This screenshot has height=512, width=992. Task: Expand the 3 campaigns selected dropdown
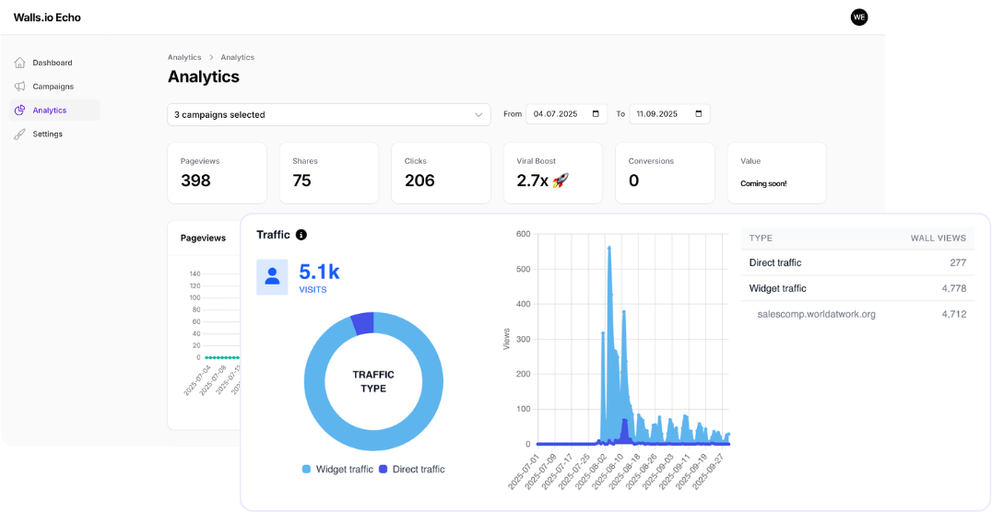point(329,114)
